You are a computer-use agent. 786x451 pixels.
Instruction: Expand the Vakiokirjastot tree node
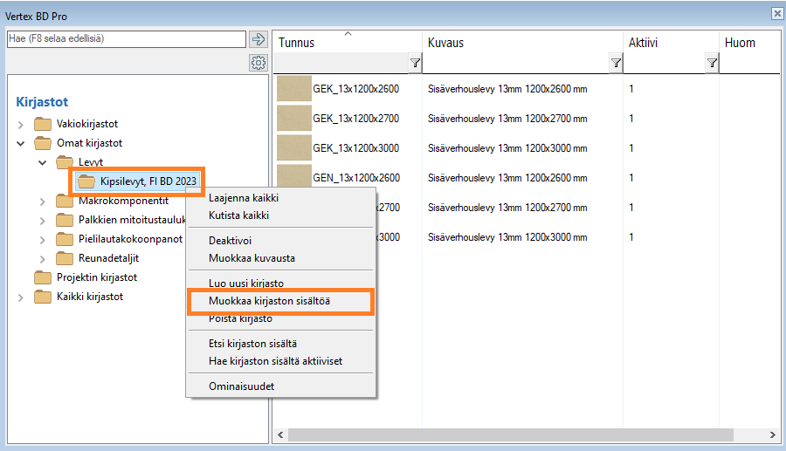pyautogui.click(x=21, y=124)
